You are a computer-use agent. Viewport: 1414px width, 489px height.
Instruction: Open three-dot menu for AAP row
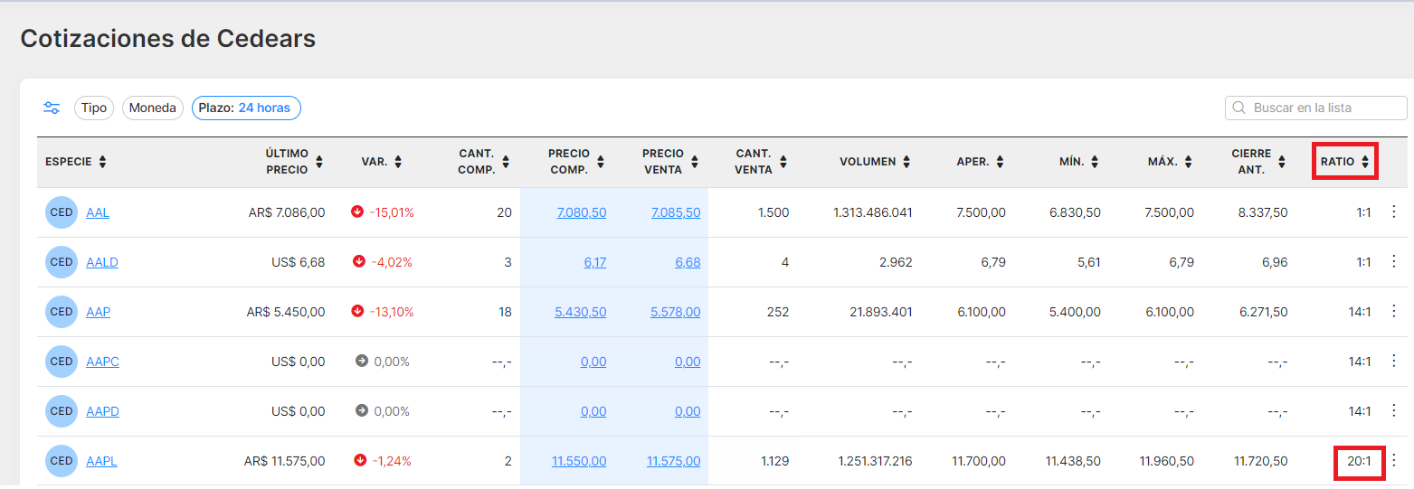click(1393, 312)
